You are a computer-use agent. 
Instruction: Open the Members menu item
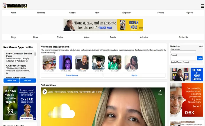[41, 13]
